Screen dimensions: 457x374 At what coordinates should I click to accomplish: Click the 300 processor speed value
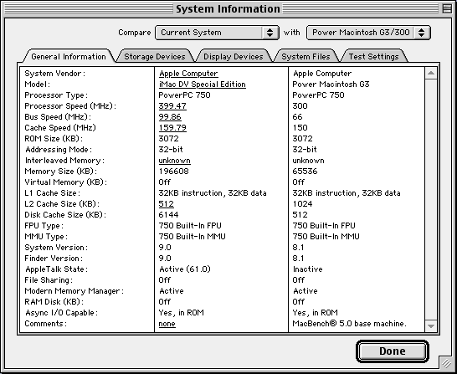[300, 106]
